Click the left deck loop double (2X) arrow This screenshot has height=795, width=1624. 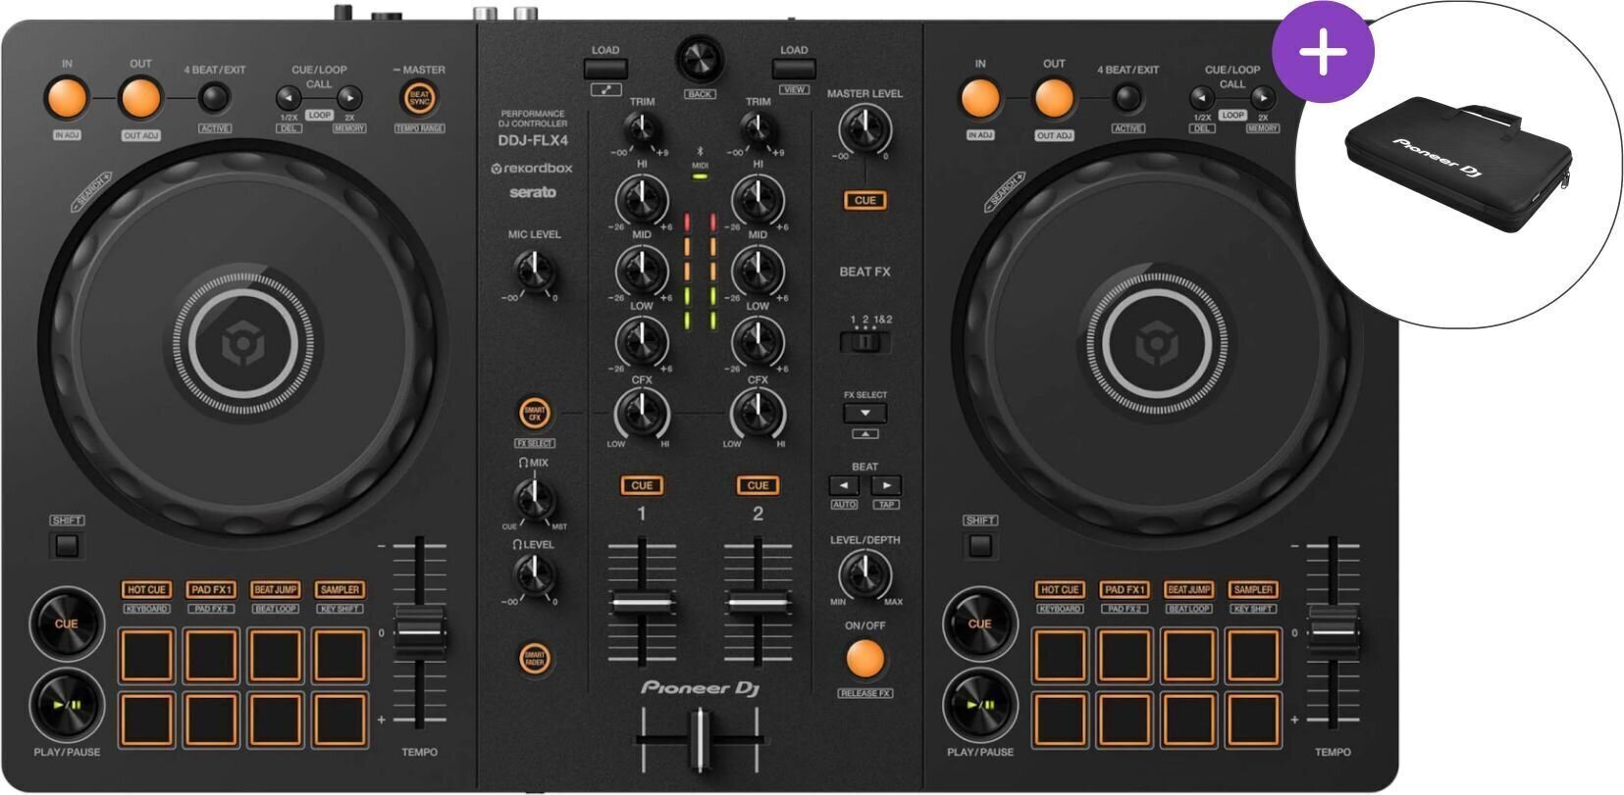click(349, 98)
